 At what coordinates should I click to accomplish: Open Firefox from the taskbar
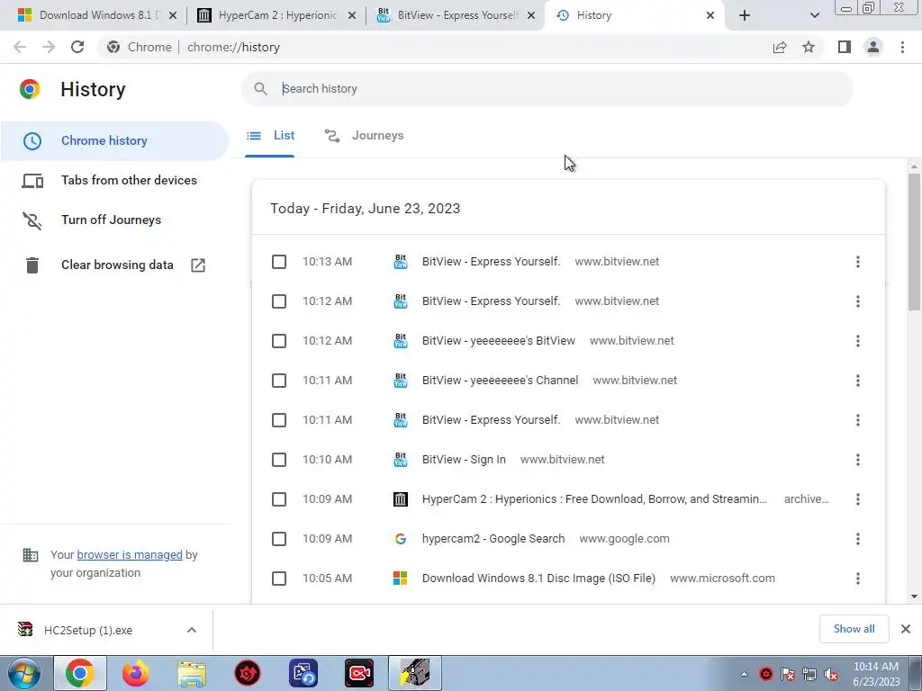136,673
